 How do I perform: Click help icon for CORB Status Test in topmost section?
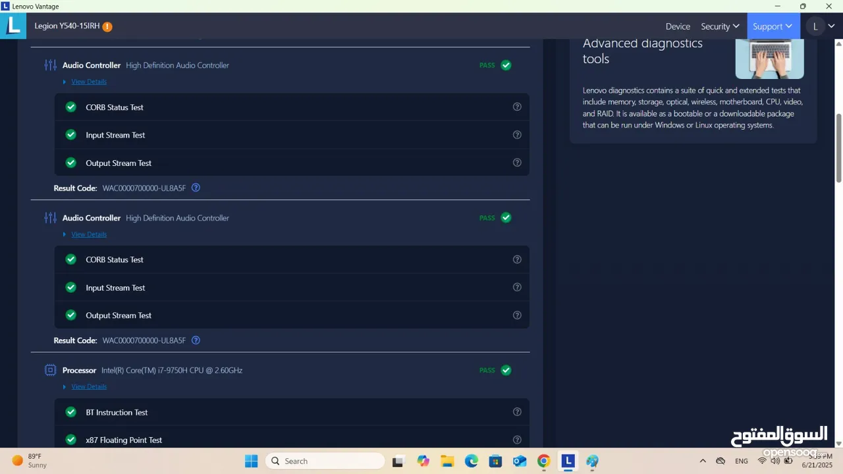click(517, 107)
